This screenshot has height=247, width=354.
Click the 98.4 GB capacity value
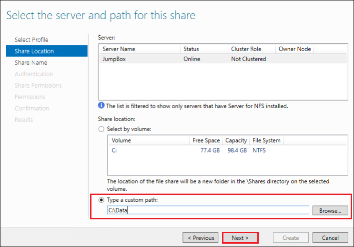tap(237, 150)
